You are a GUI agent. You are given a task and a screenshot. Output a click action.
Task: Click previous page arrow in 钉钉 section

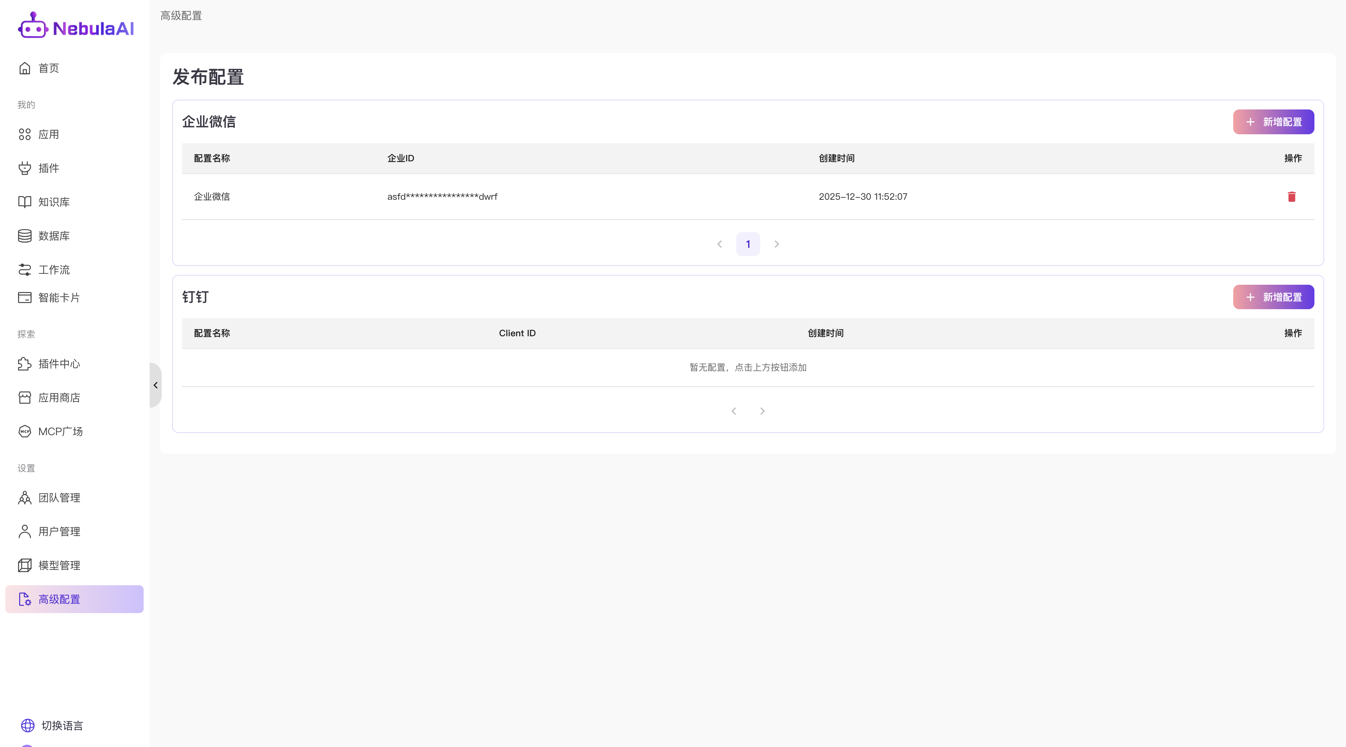tap(734, 411)
